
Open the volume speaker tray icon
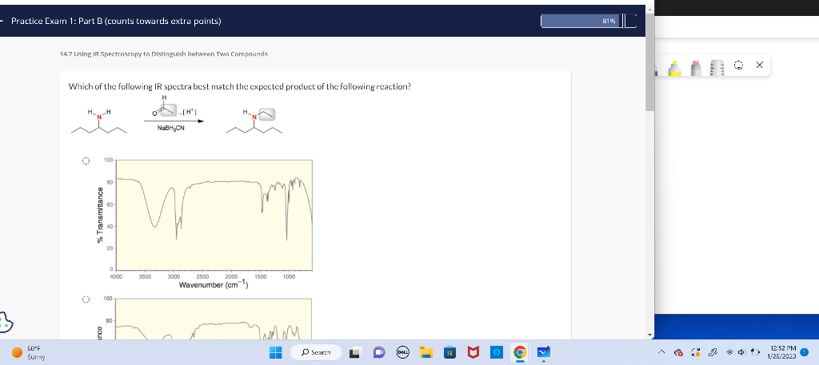tap(741, 353)
